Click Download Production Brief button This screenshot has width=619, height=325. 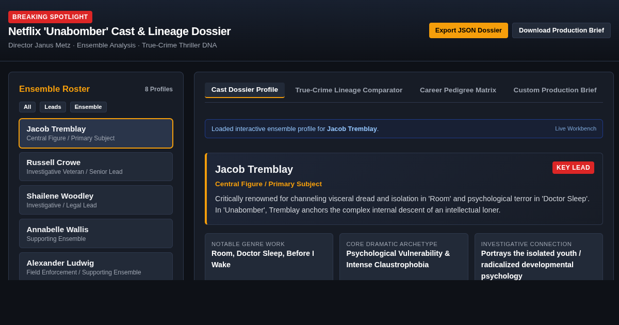tap(561, 30)
